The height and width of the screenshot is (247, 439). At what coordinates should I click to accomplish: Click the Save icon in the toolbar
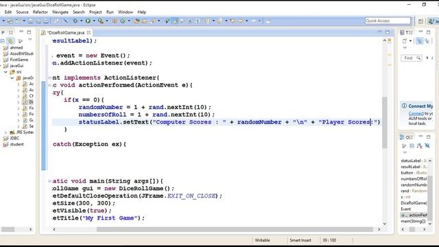click(30, 21)
